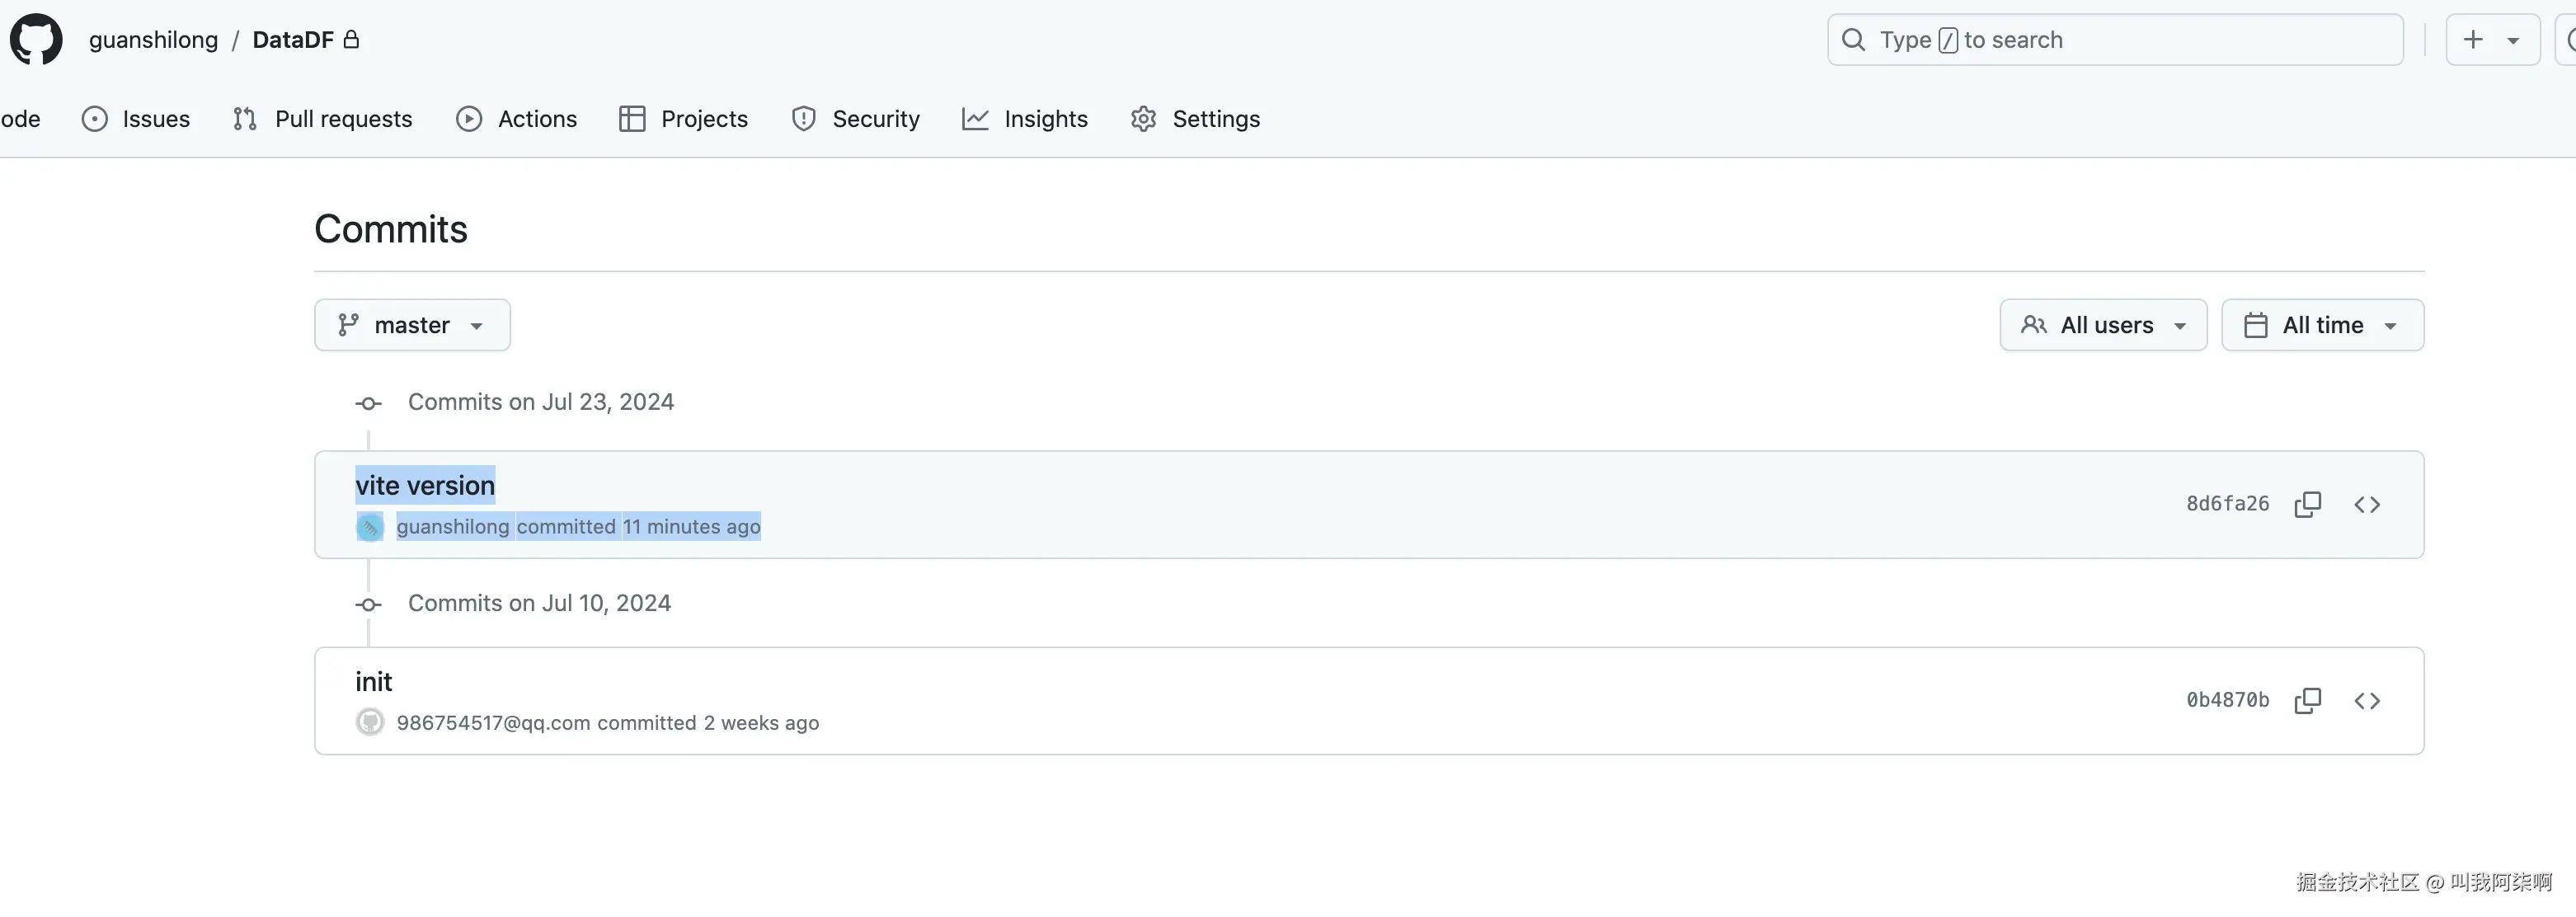Open the Actions tab

click(517, 119)
